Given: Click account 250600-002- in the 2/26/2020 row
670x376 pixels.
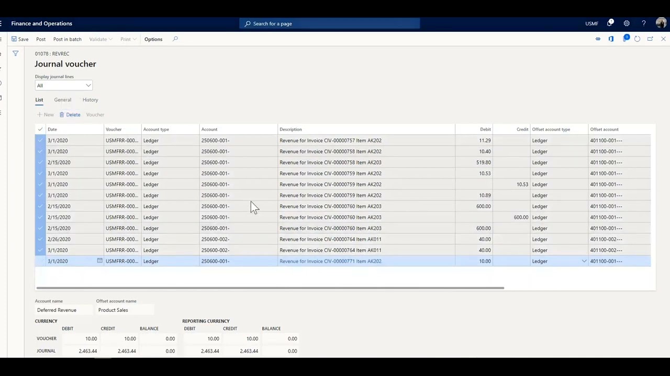Looking at the screenshot, I should click(x=215, y=239).
